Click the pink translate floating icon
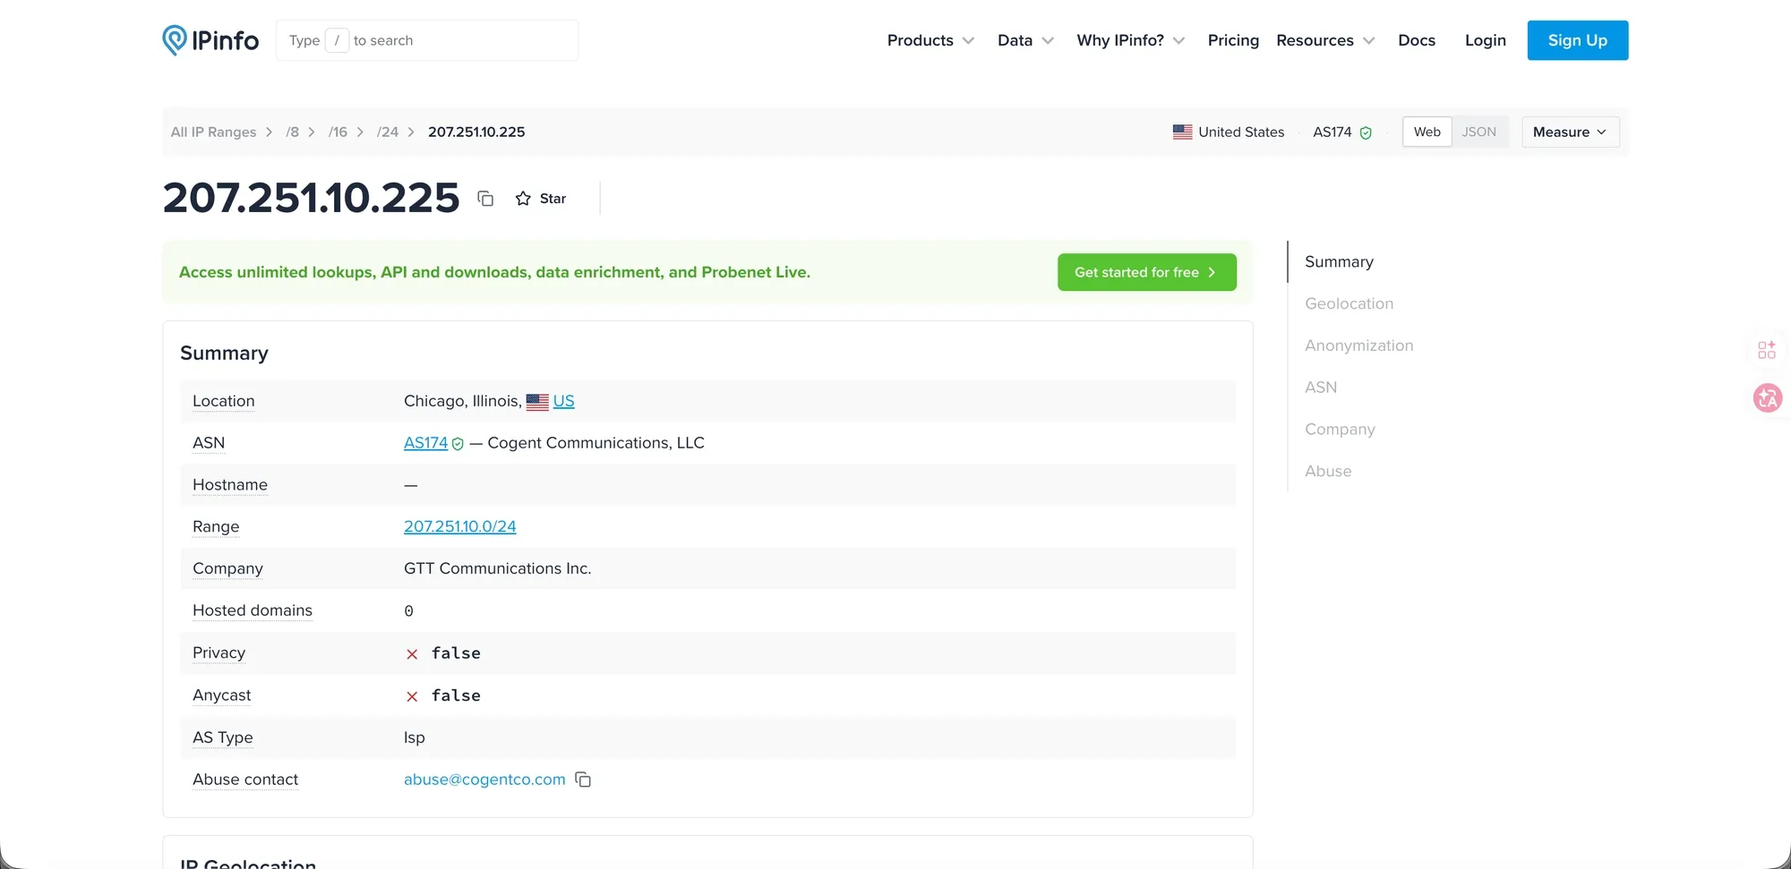 pos(1767,397)
